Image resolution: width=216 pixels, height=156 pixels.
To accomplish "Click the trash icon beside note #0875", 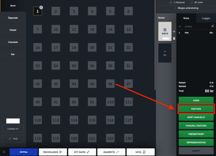I will tap(174, 39).
